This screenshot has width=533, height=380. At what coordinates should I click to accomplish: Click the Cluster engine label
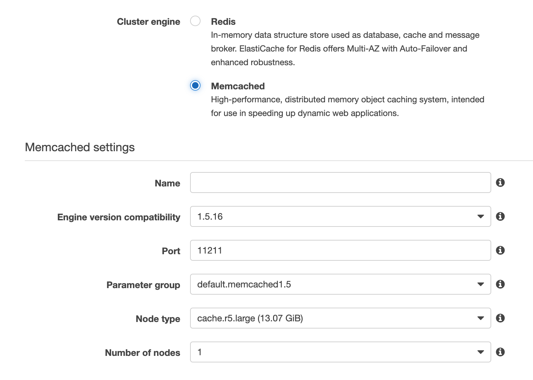coord(148,22)
